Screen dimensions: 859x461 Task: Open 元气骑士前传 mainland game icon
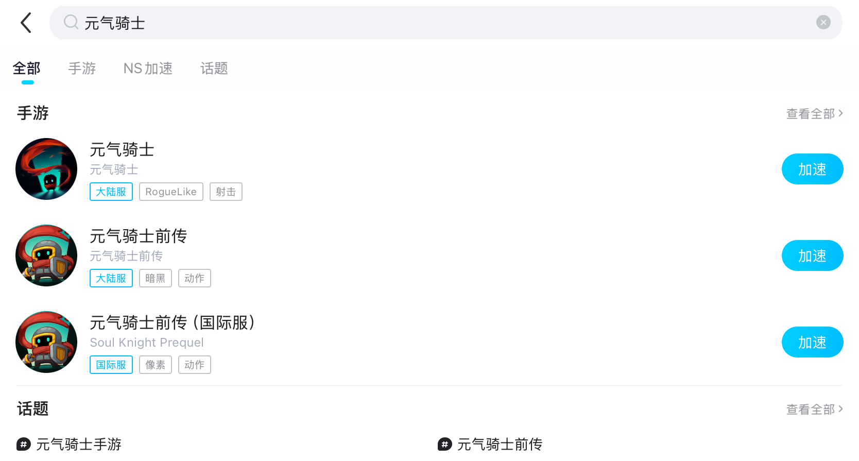[x=46, y=255]
